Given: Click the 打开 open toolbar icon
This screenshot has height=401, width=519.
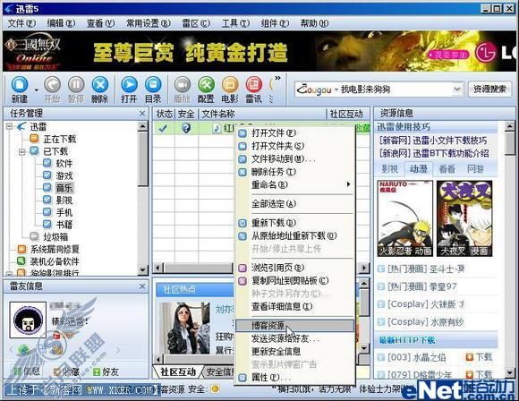Looking at the screenshot, I should [129, 90].
